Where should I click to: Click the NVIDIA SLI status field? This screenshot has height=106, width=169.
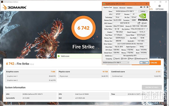coord(130,56)
